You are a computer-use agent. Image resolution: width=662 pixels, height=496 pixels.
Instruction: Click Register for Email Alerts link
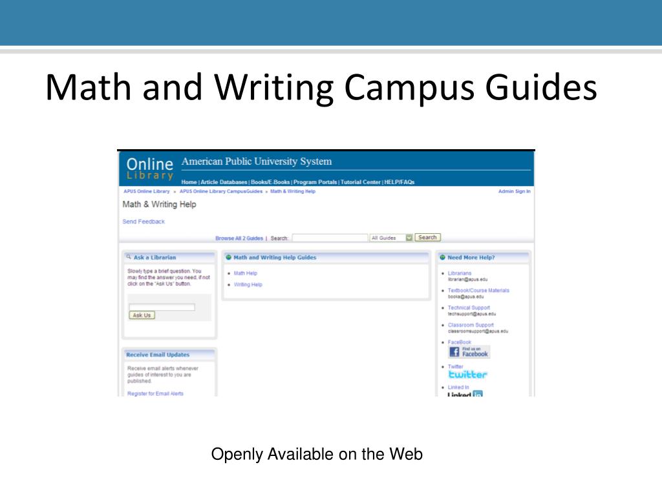155,393
